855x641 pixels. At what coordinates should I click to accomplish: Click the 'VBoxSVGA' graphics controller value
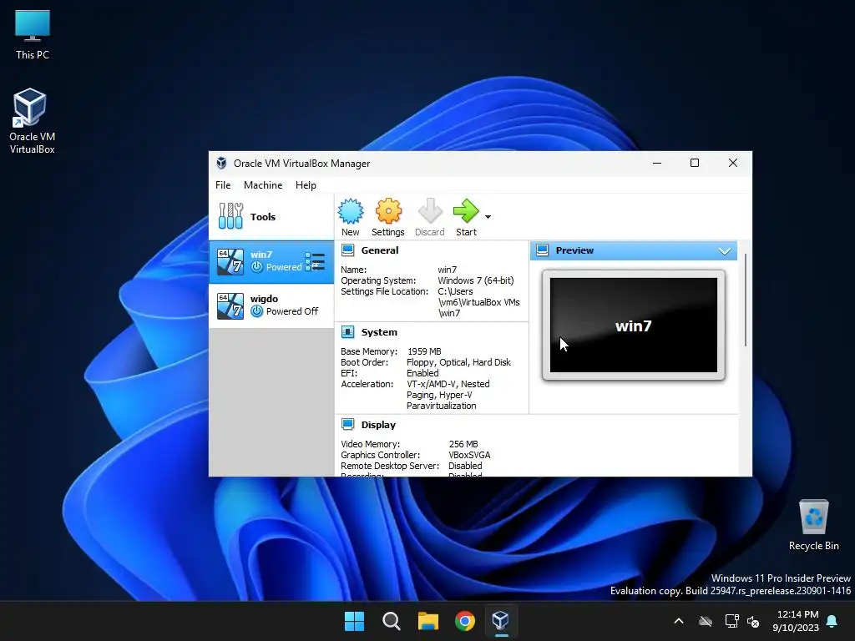click(x=469, y=455)
